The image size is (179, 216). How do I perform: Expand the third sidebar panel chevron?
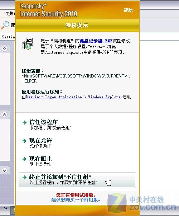point(5,170)
